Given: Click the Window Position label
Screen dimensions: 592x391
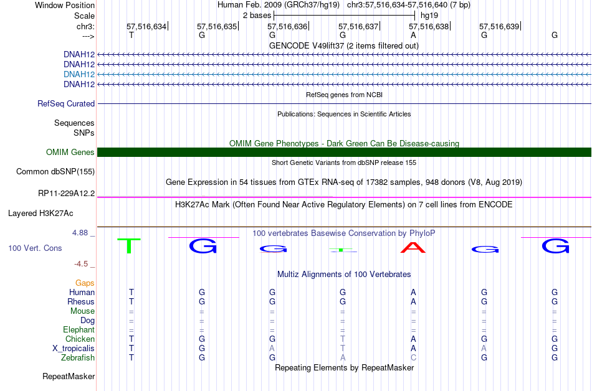Looking at the screenshot, I should tap(65, 5).
